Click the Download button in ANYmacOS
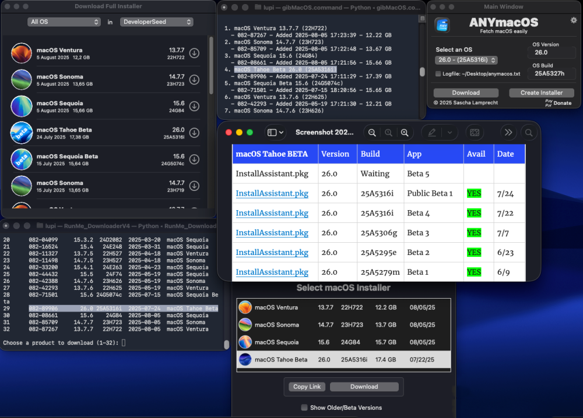The width and height of the screenshot is (583, 418). (466, 93)
